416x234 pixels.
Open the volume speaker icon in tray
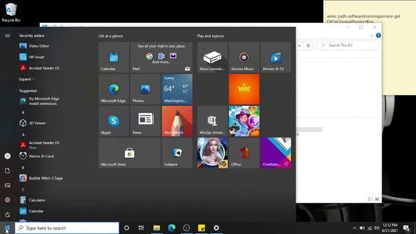click(x=376, y=228)
